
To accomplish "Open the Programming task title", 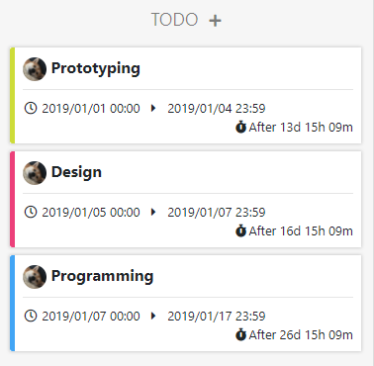I will [x=102, y=276].
